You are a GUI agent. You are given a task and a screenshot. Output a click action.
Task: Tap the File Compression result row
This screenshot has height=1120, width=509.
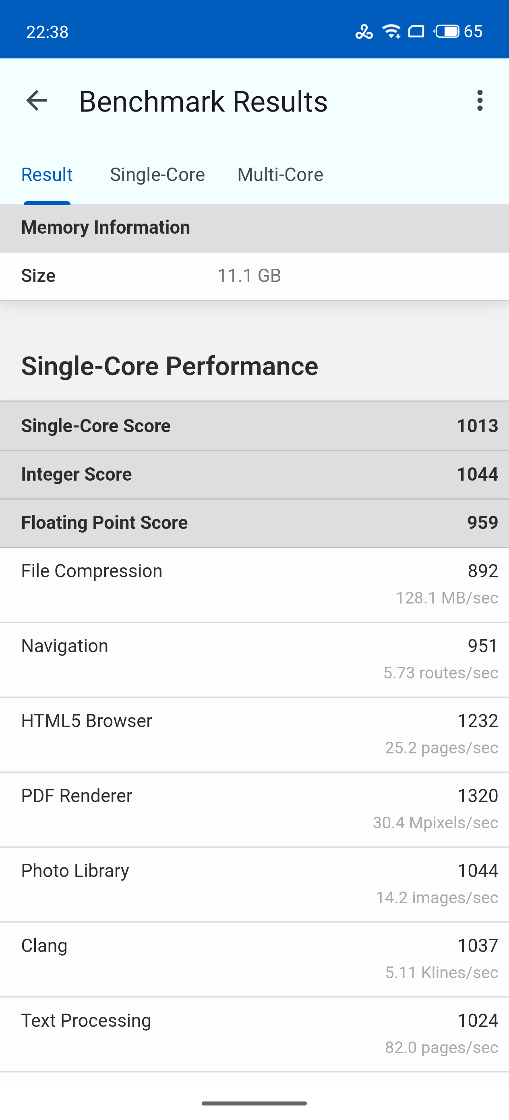pyautogui.click(x=254, y=584)
